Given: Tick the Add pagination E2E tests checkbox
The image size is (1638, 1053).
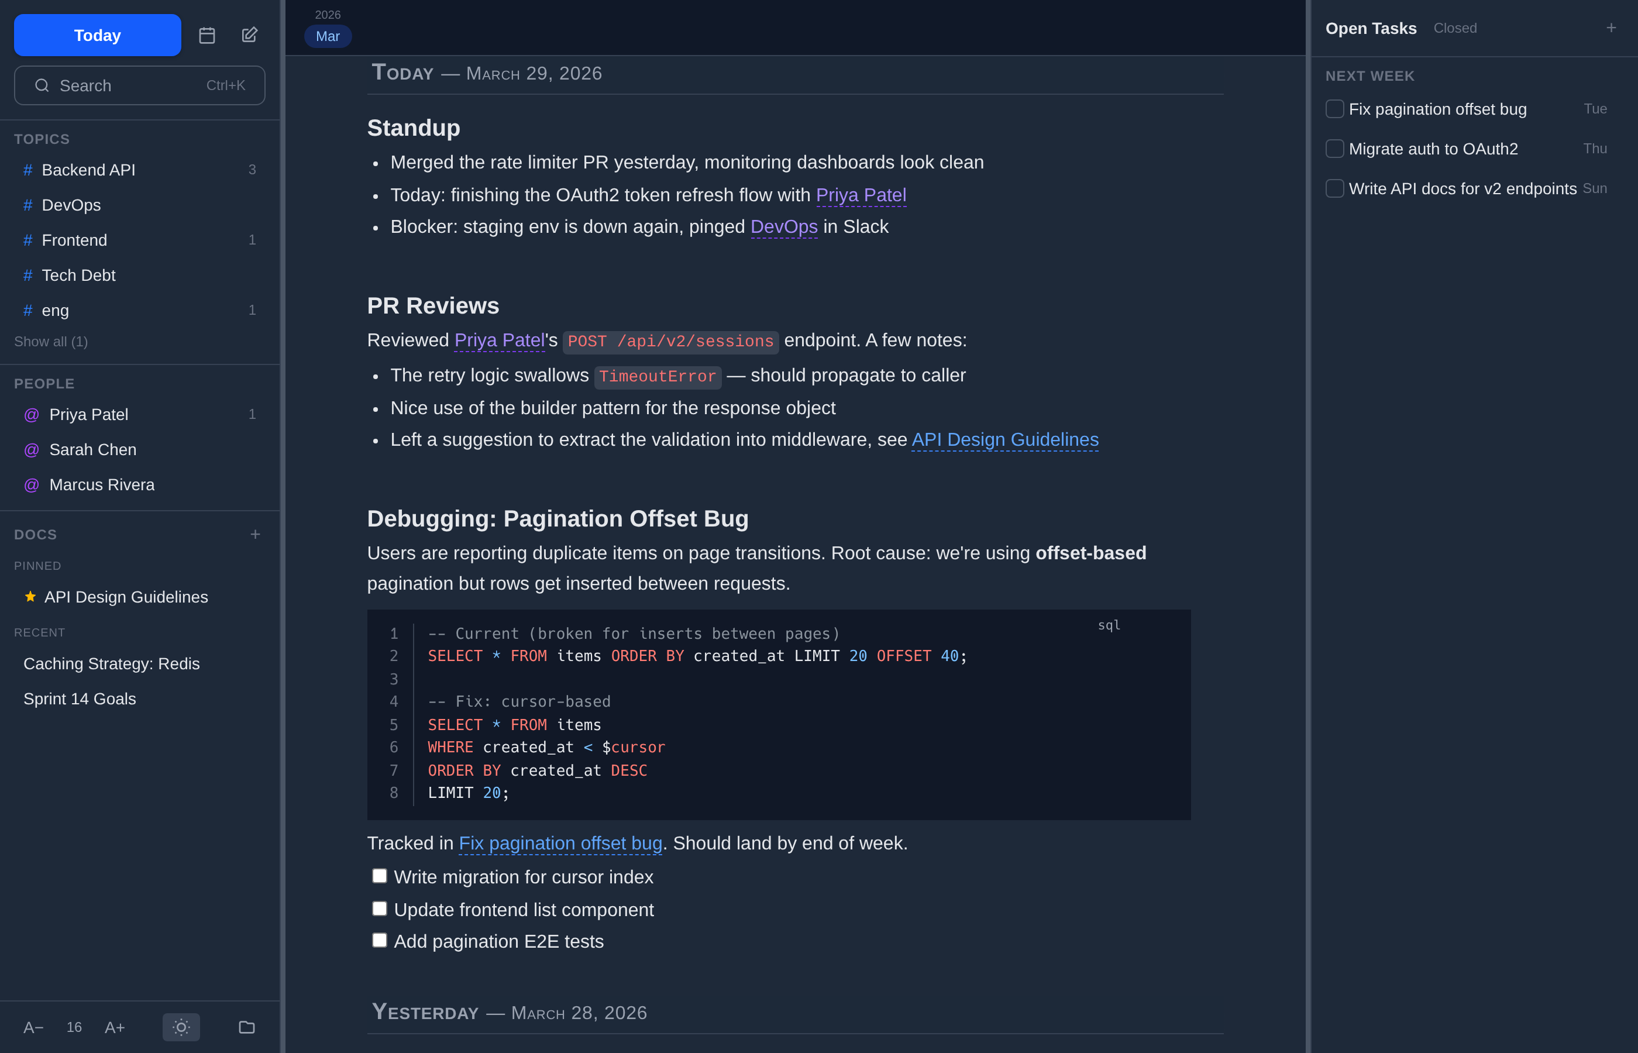Looking at the screenshot, I should (x=380, y=940).
